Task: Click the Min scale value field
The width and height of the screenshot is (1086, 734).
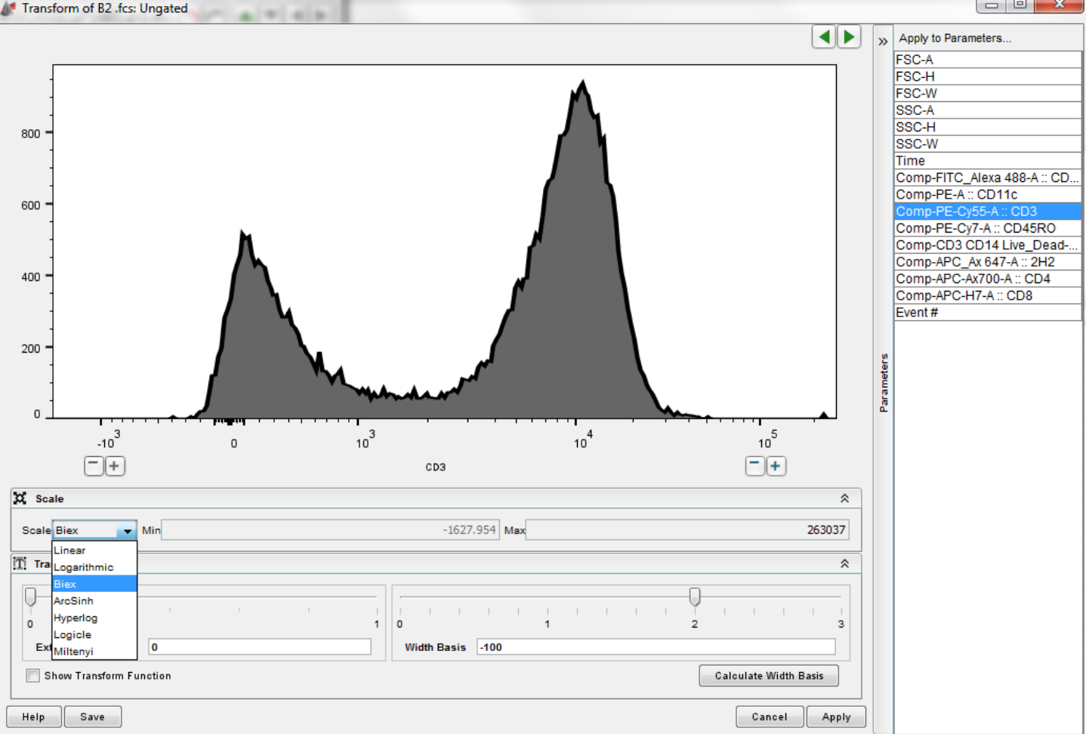Action: pyautogui.click(x=330, y=530)
